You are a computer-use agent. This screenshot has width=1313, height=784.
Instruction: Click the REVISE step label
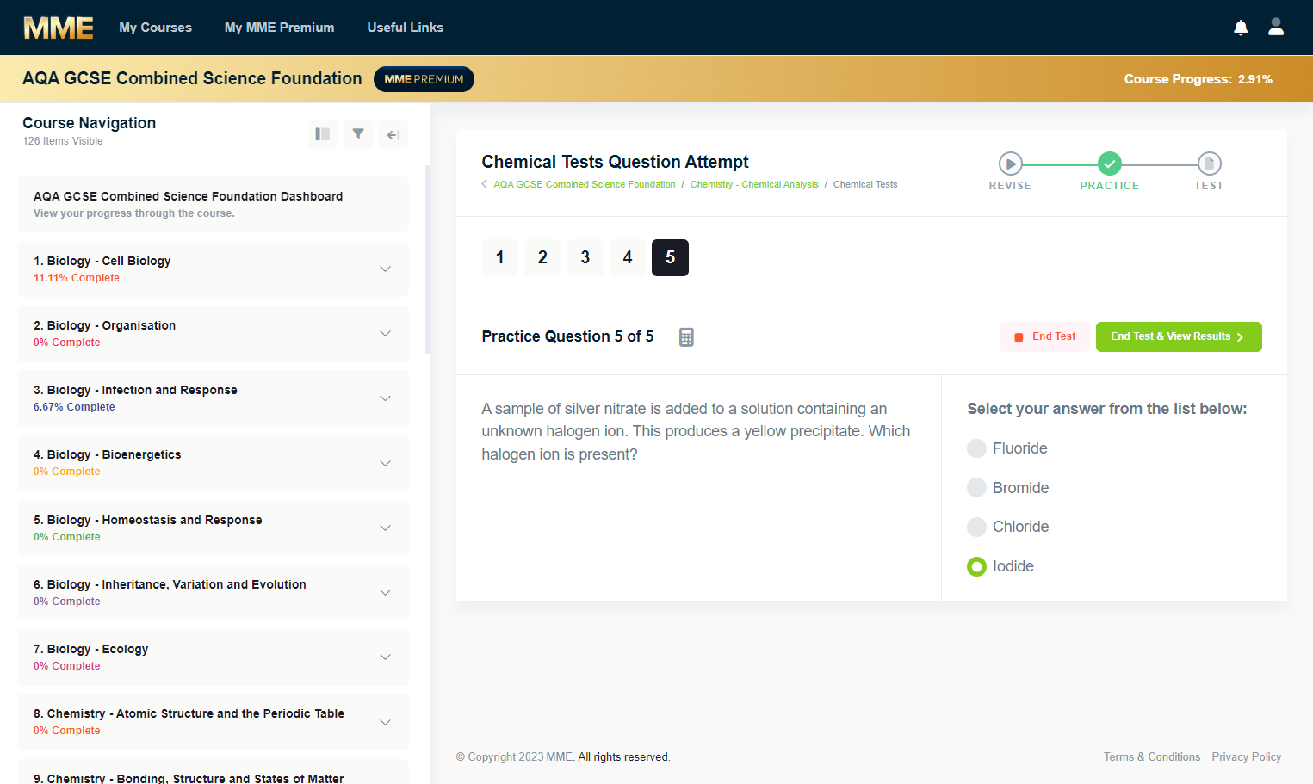[1010, 186]
